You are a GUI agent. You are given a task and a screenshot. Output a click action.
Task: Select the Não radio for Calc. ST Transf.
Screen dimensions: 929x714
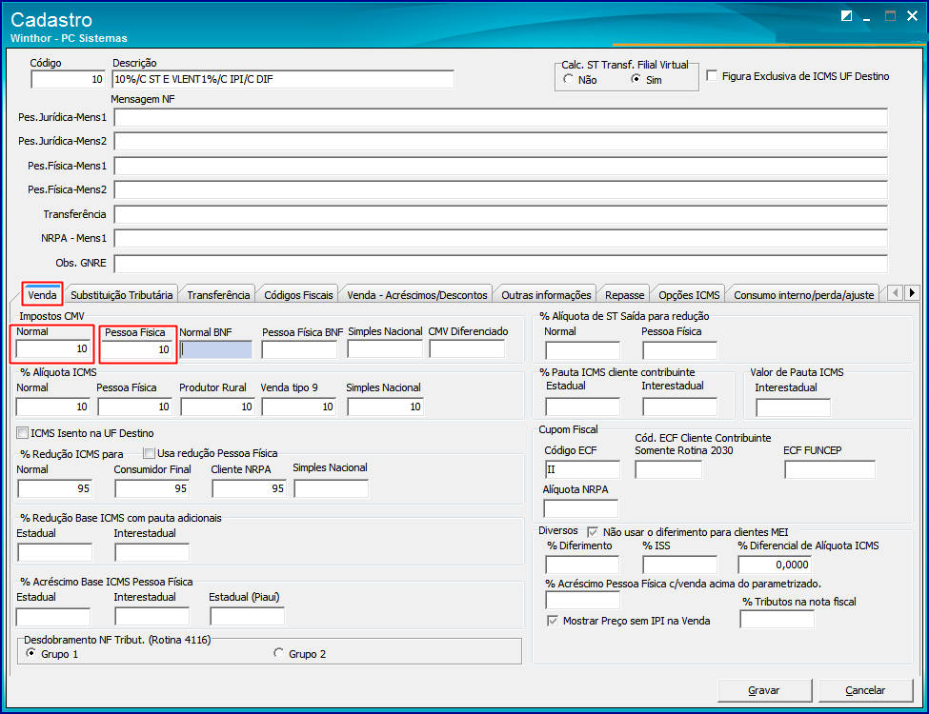point(568,79)
